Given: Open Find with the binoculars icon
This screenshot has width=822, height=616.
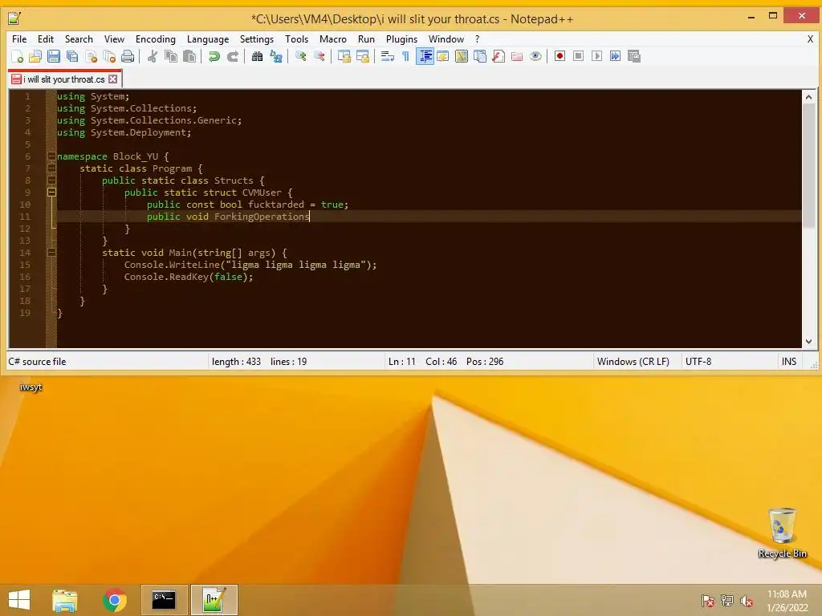Looking at the screenshot, I should pos(257,56).
